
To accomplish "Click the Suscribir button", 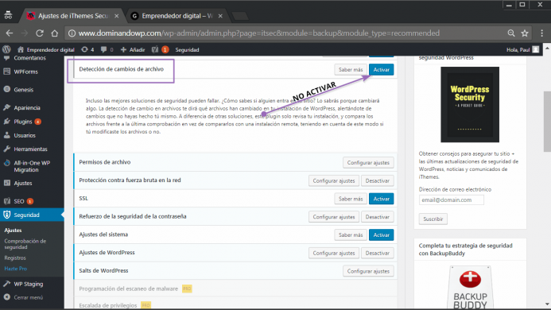I will [433, 219].
